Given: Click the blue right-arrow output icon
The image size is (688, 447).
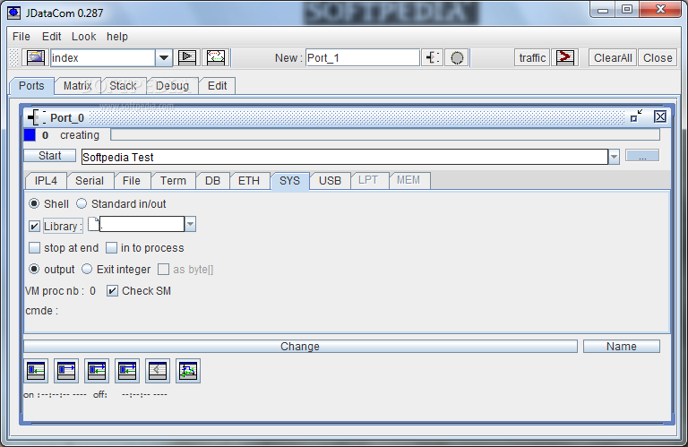Looking at the screenshot, I should tap(66, 371).
